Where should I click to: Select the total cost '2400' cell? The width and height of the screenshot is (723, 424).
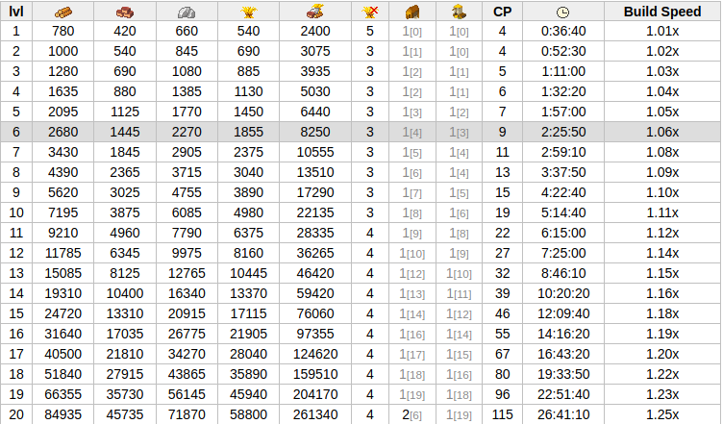point(315,31)
